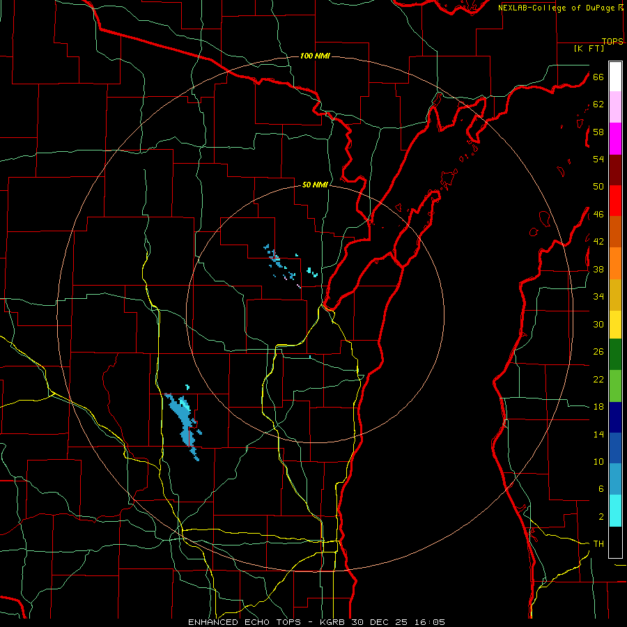
Task: Click the 38 legend scale value
Action: [598, 269]
